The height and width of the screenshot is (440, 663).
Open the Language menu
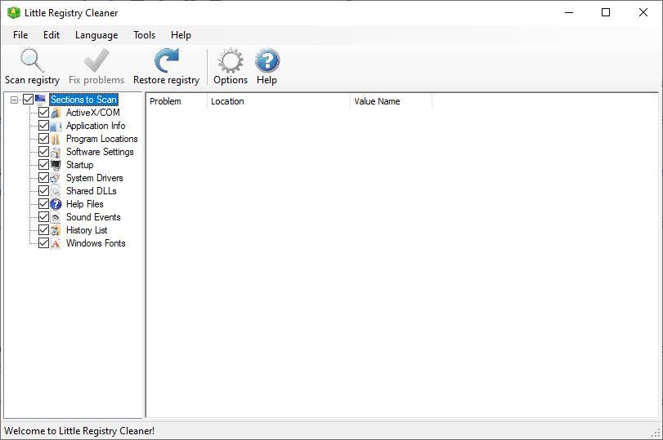[x=96, y=35]
